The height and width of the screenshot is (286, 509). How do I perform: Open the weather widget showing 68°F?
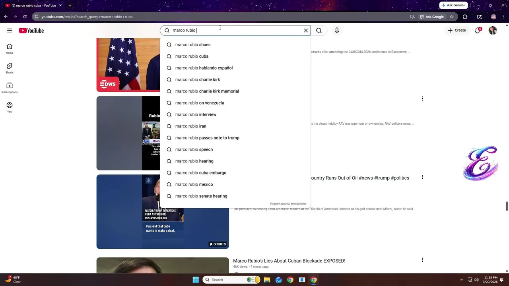[x=13, y=280]
